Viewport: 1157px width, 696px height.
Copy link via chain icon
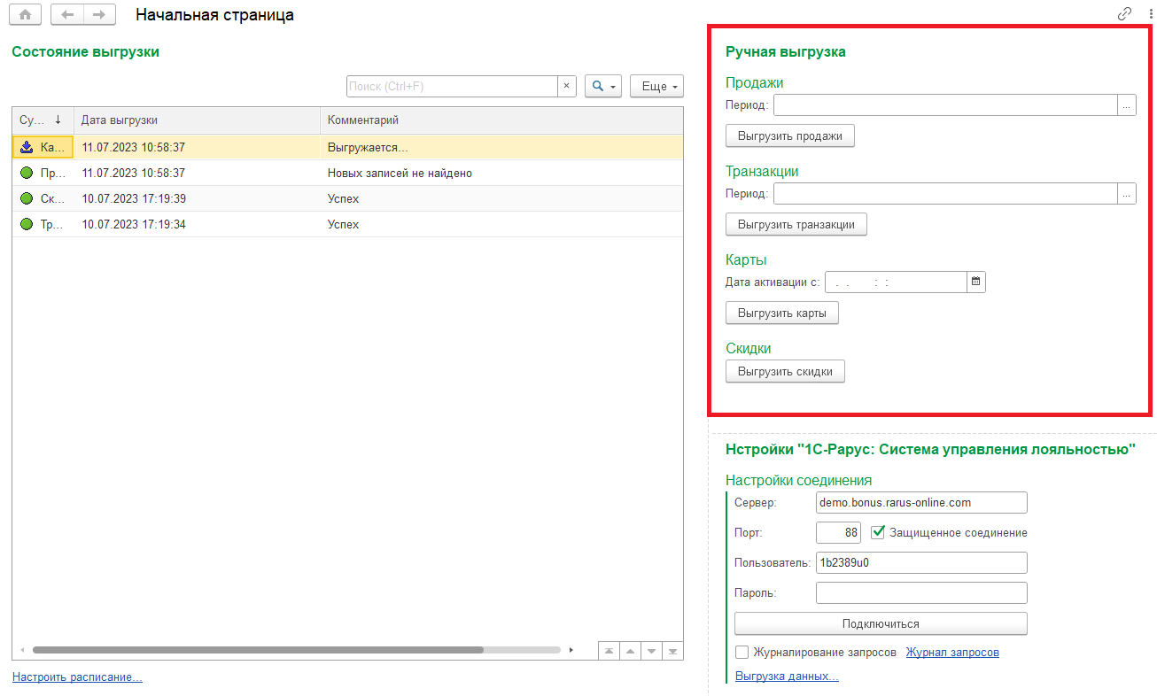coord(1125,14)
